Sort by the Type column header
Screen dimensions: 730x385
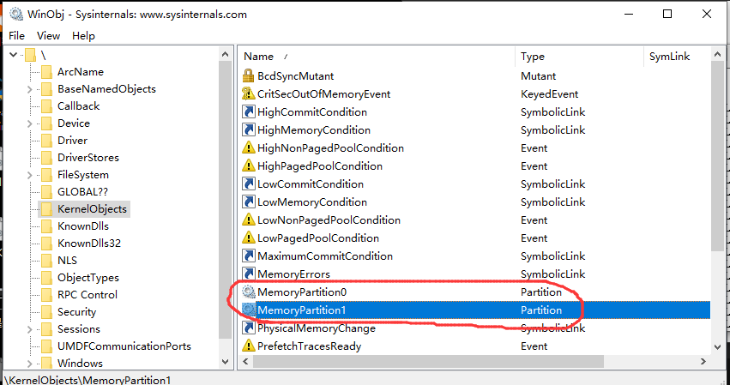(x=533, y=57)
